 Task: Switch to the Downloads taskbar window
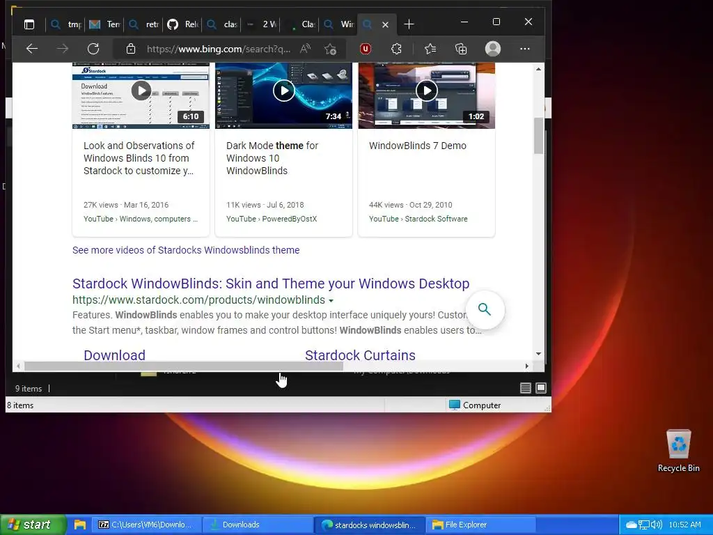(x=257, y=525)
